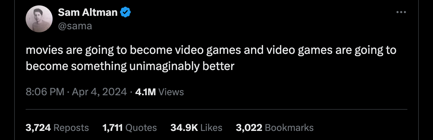See who gave the 34.9K Likes
This screenshot has height=140, width=433.
point(196,128)
